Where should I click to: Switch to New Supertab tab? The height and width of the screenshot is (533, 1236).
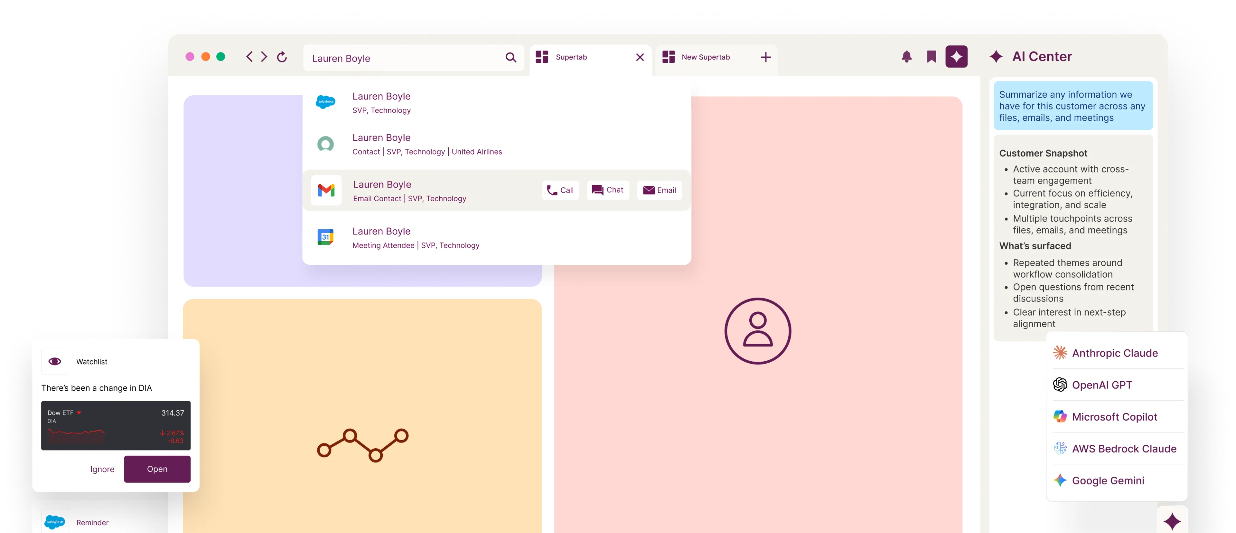tap(705, 57)
